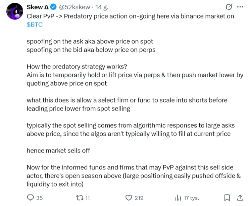Viewport: 249px width, 206px height.
Task: Click the 'hence market sells off' text line
Action: point(58,150)
